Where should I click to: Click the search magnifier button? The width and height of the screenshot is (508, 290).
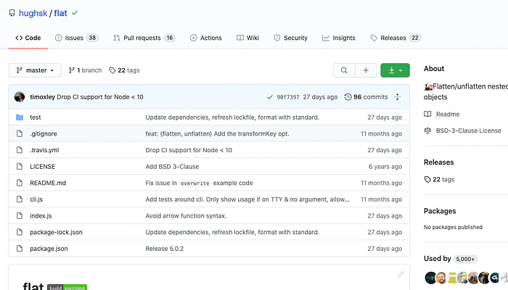(344, 70)
